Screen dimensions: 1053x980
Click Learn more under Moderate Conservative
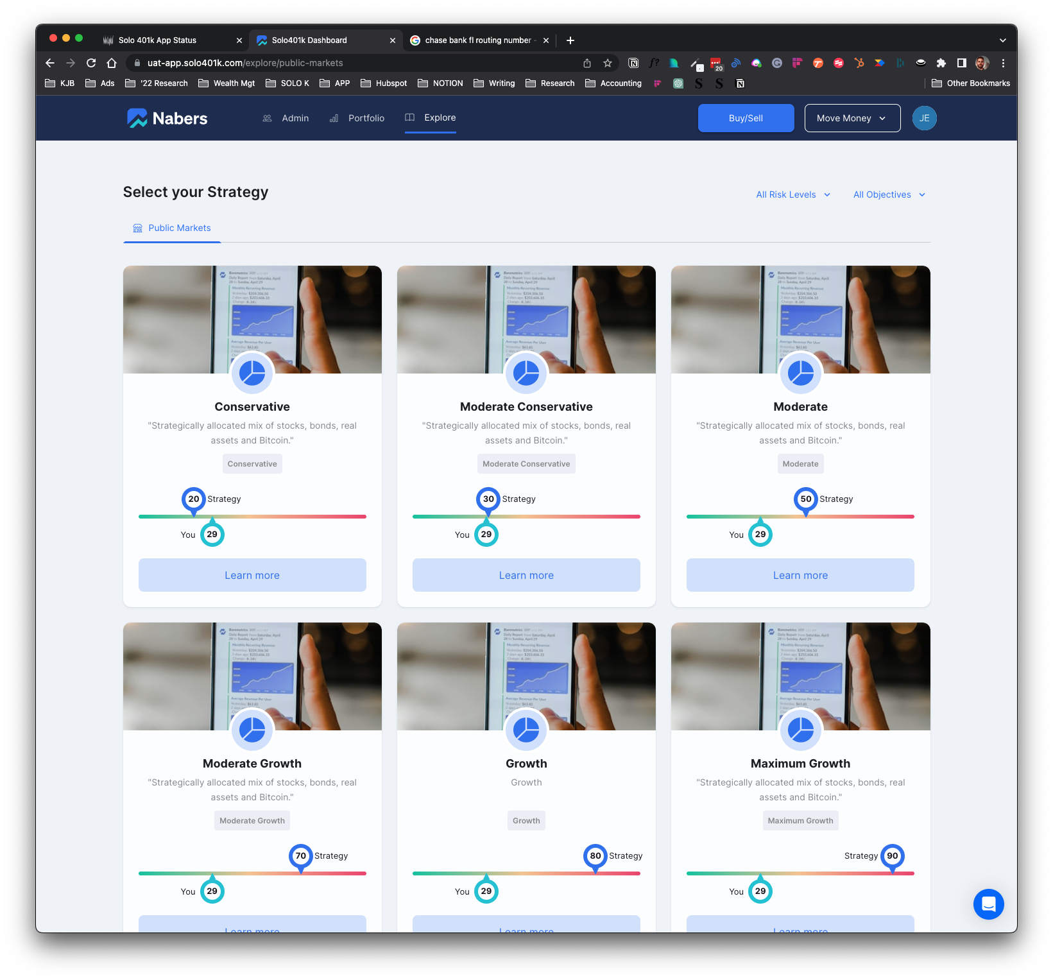[526, 575]
